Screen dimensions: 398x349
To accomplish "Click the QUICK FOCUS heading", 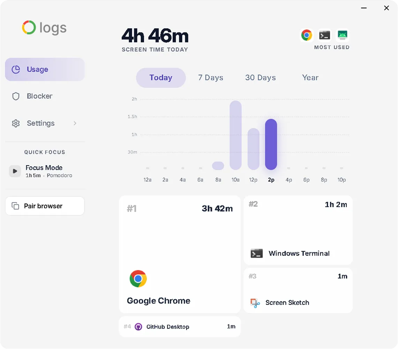I will pos(45,152).
